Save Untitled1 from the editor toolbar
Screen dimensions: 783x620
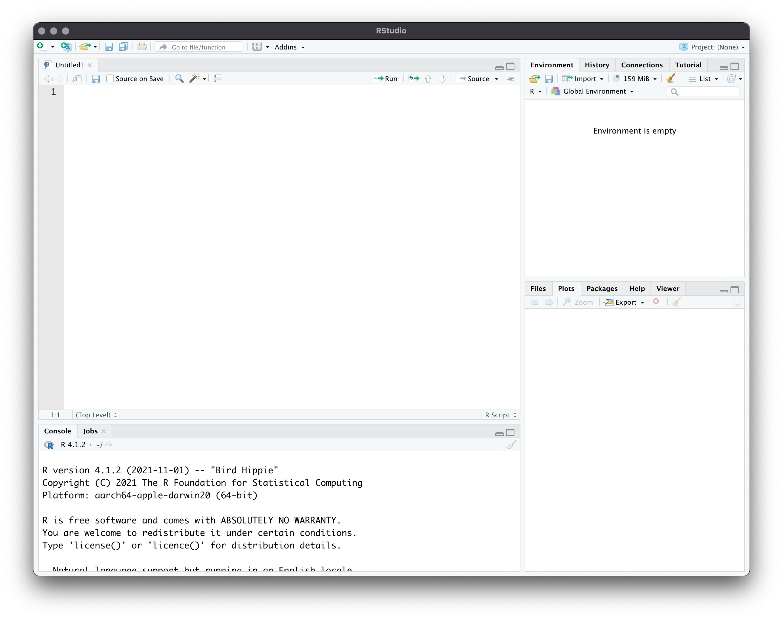click(x=95, y=79)
